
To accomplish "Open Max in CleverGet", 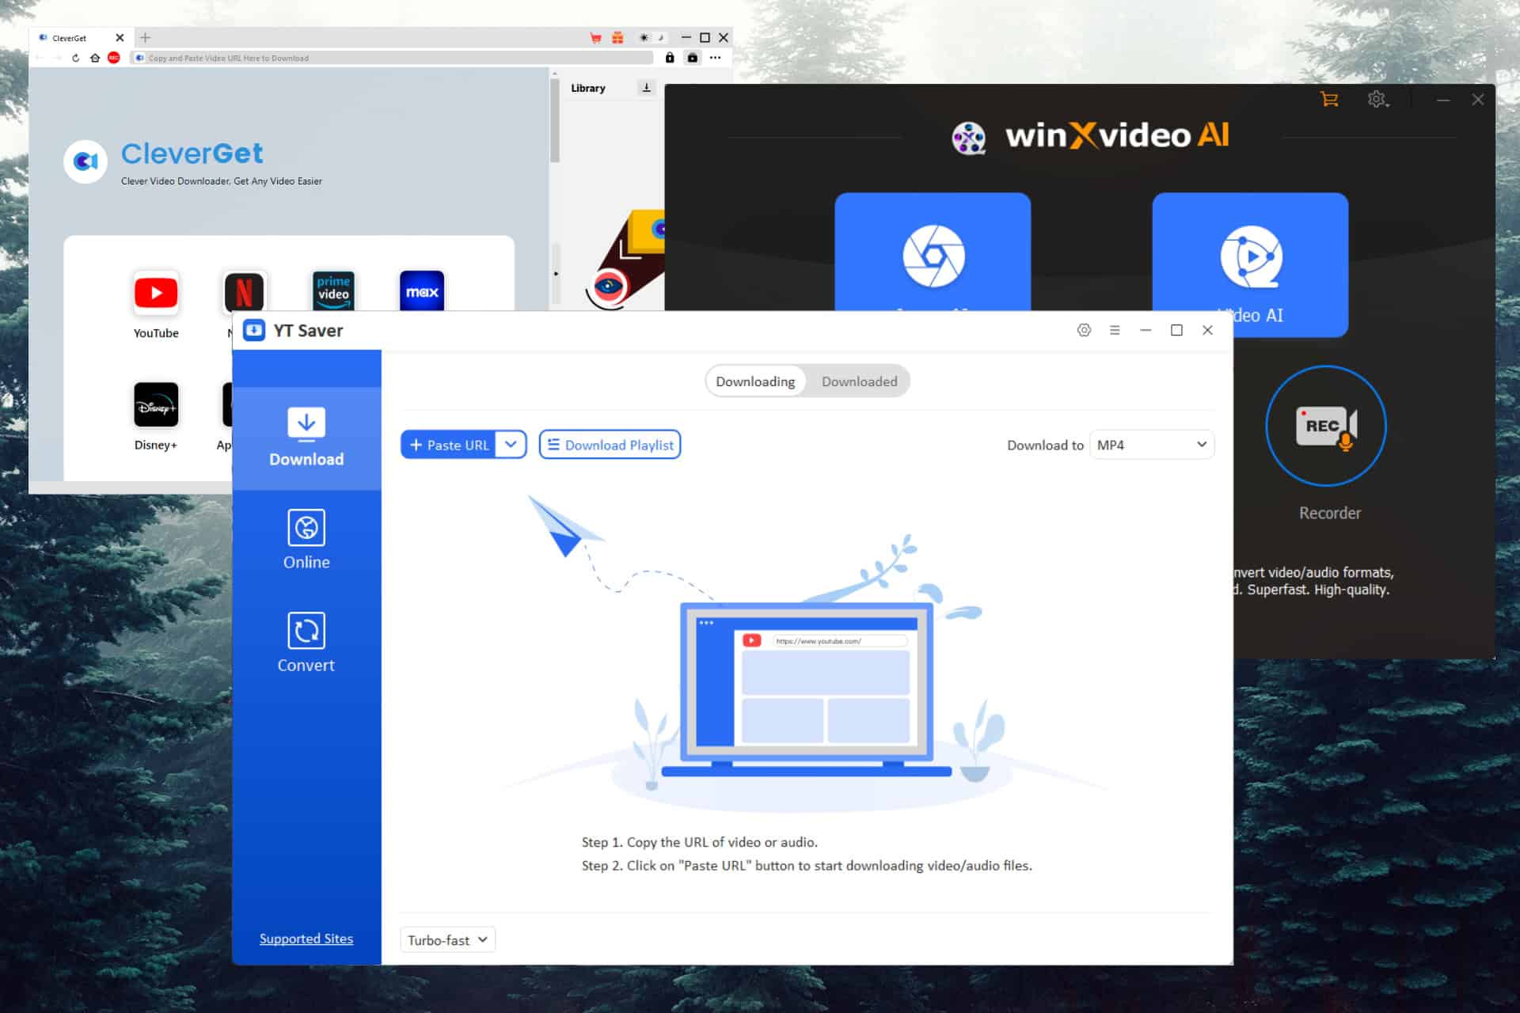I will (422, 290).
